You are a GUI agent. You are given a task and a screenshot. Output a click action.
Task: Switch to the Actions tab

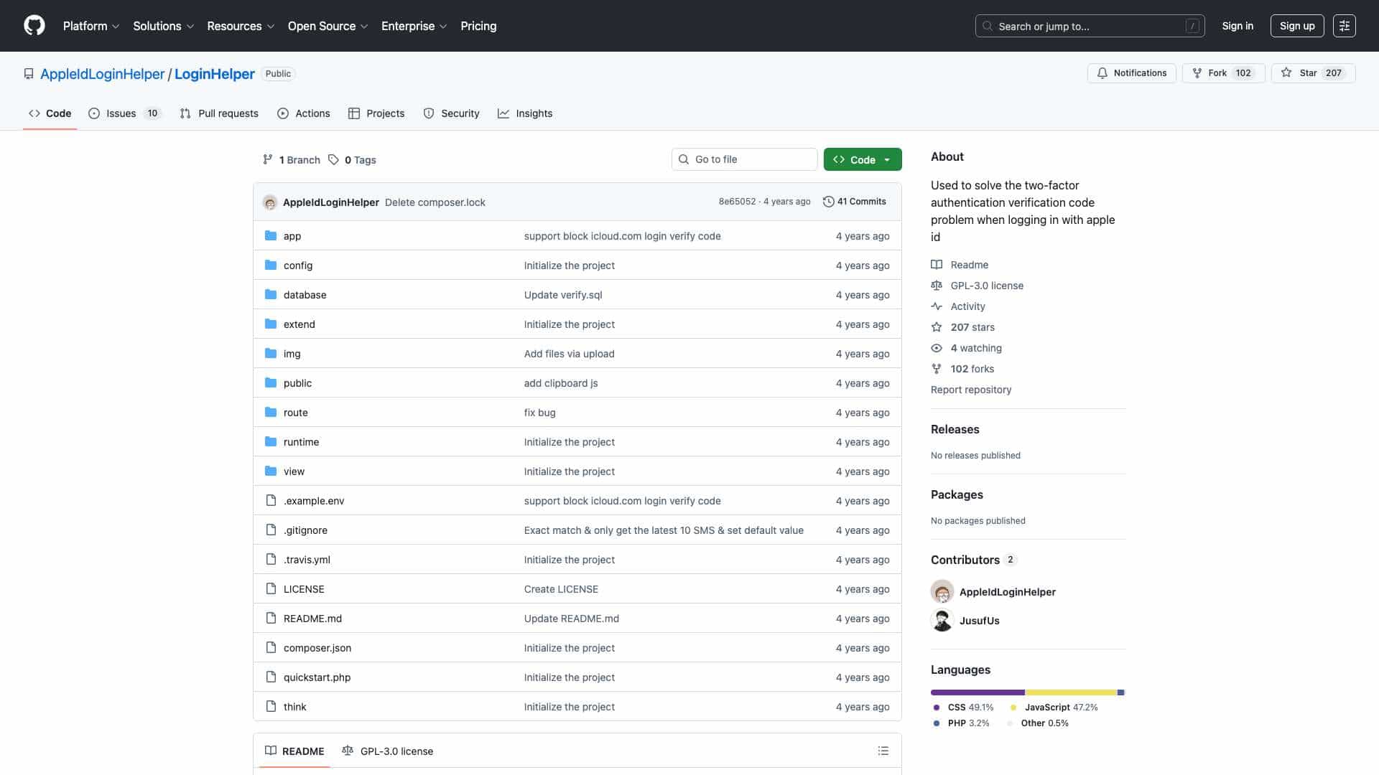point(304,113)
